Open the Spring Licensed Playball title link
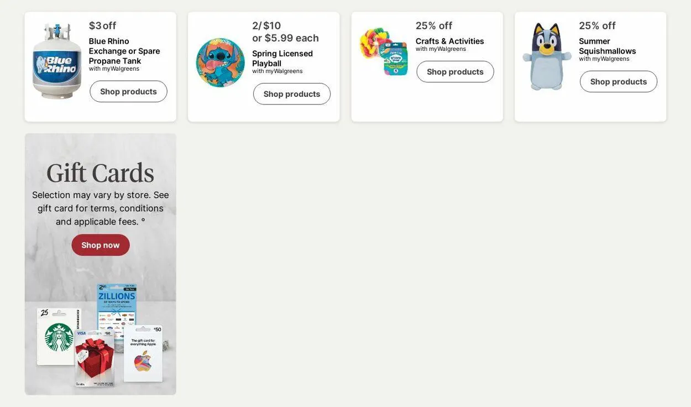Viewport: 691px width, 407px height. point(282,58)
